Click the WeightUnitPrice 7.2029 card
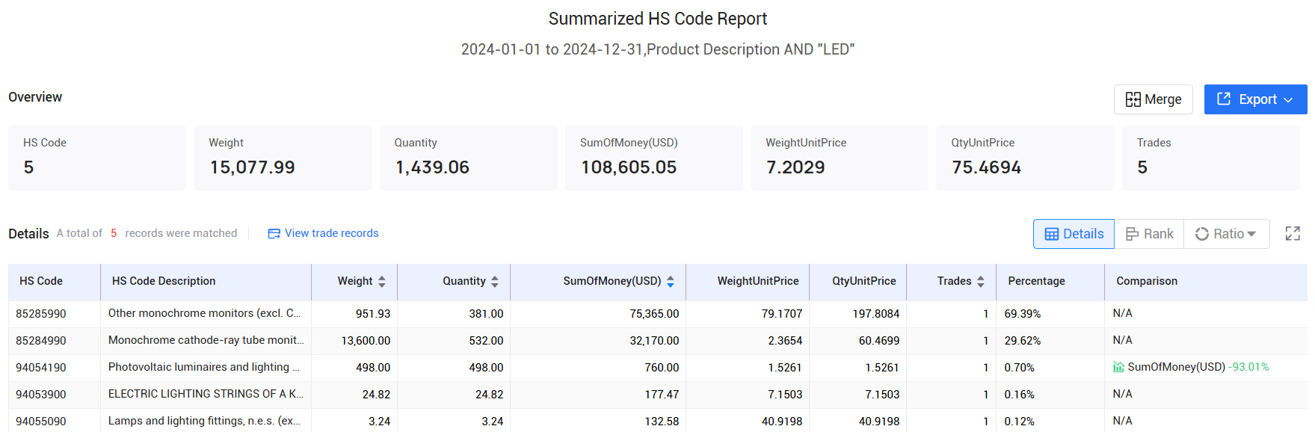Image resolution: width=1315 pixels, height=432 pixels. (840, 158)
